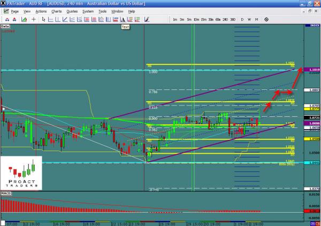The image size is (321, 226).
Task: Switch chart to 240 minute timeframe
Action: pyautogui.click(x=225, y=19)
